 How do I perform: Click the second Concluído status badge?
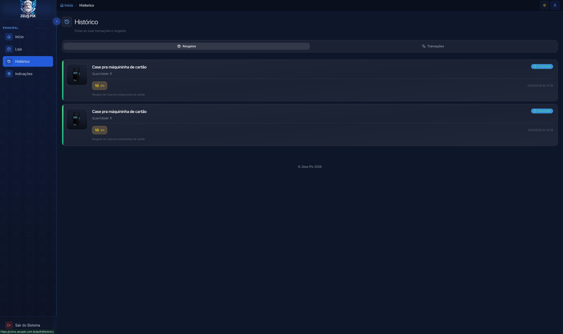(x=542, y=111)
